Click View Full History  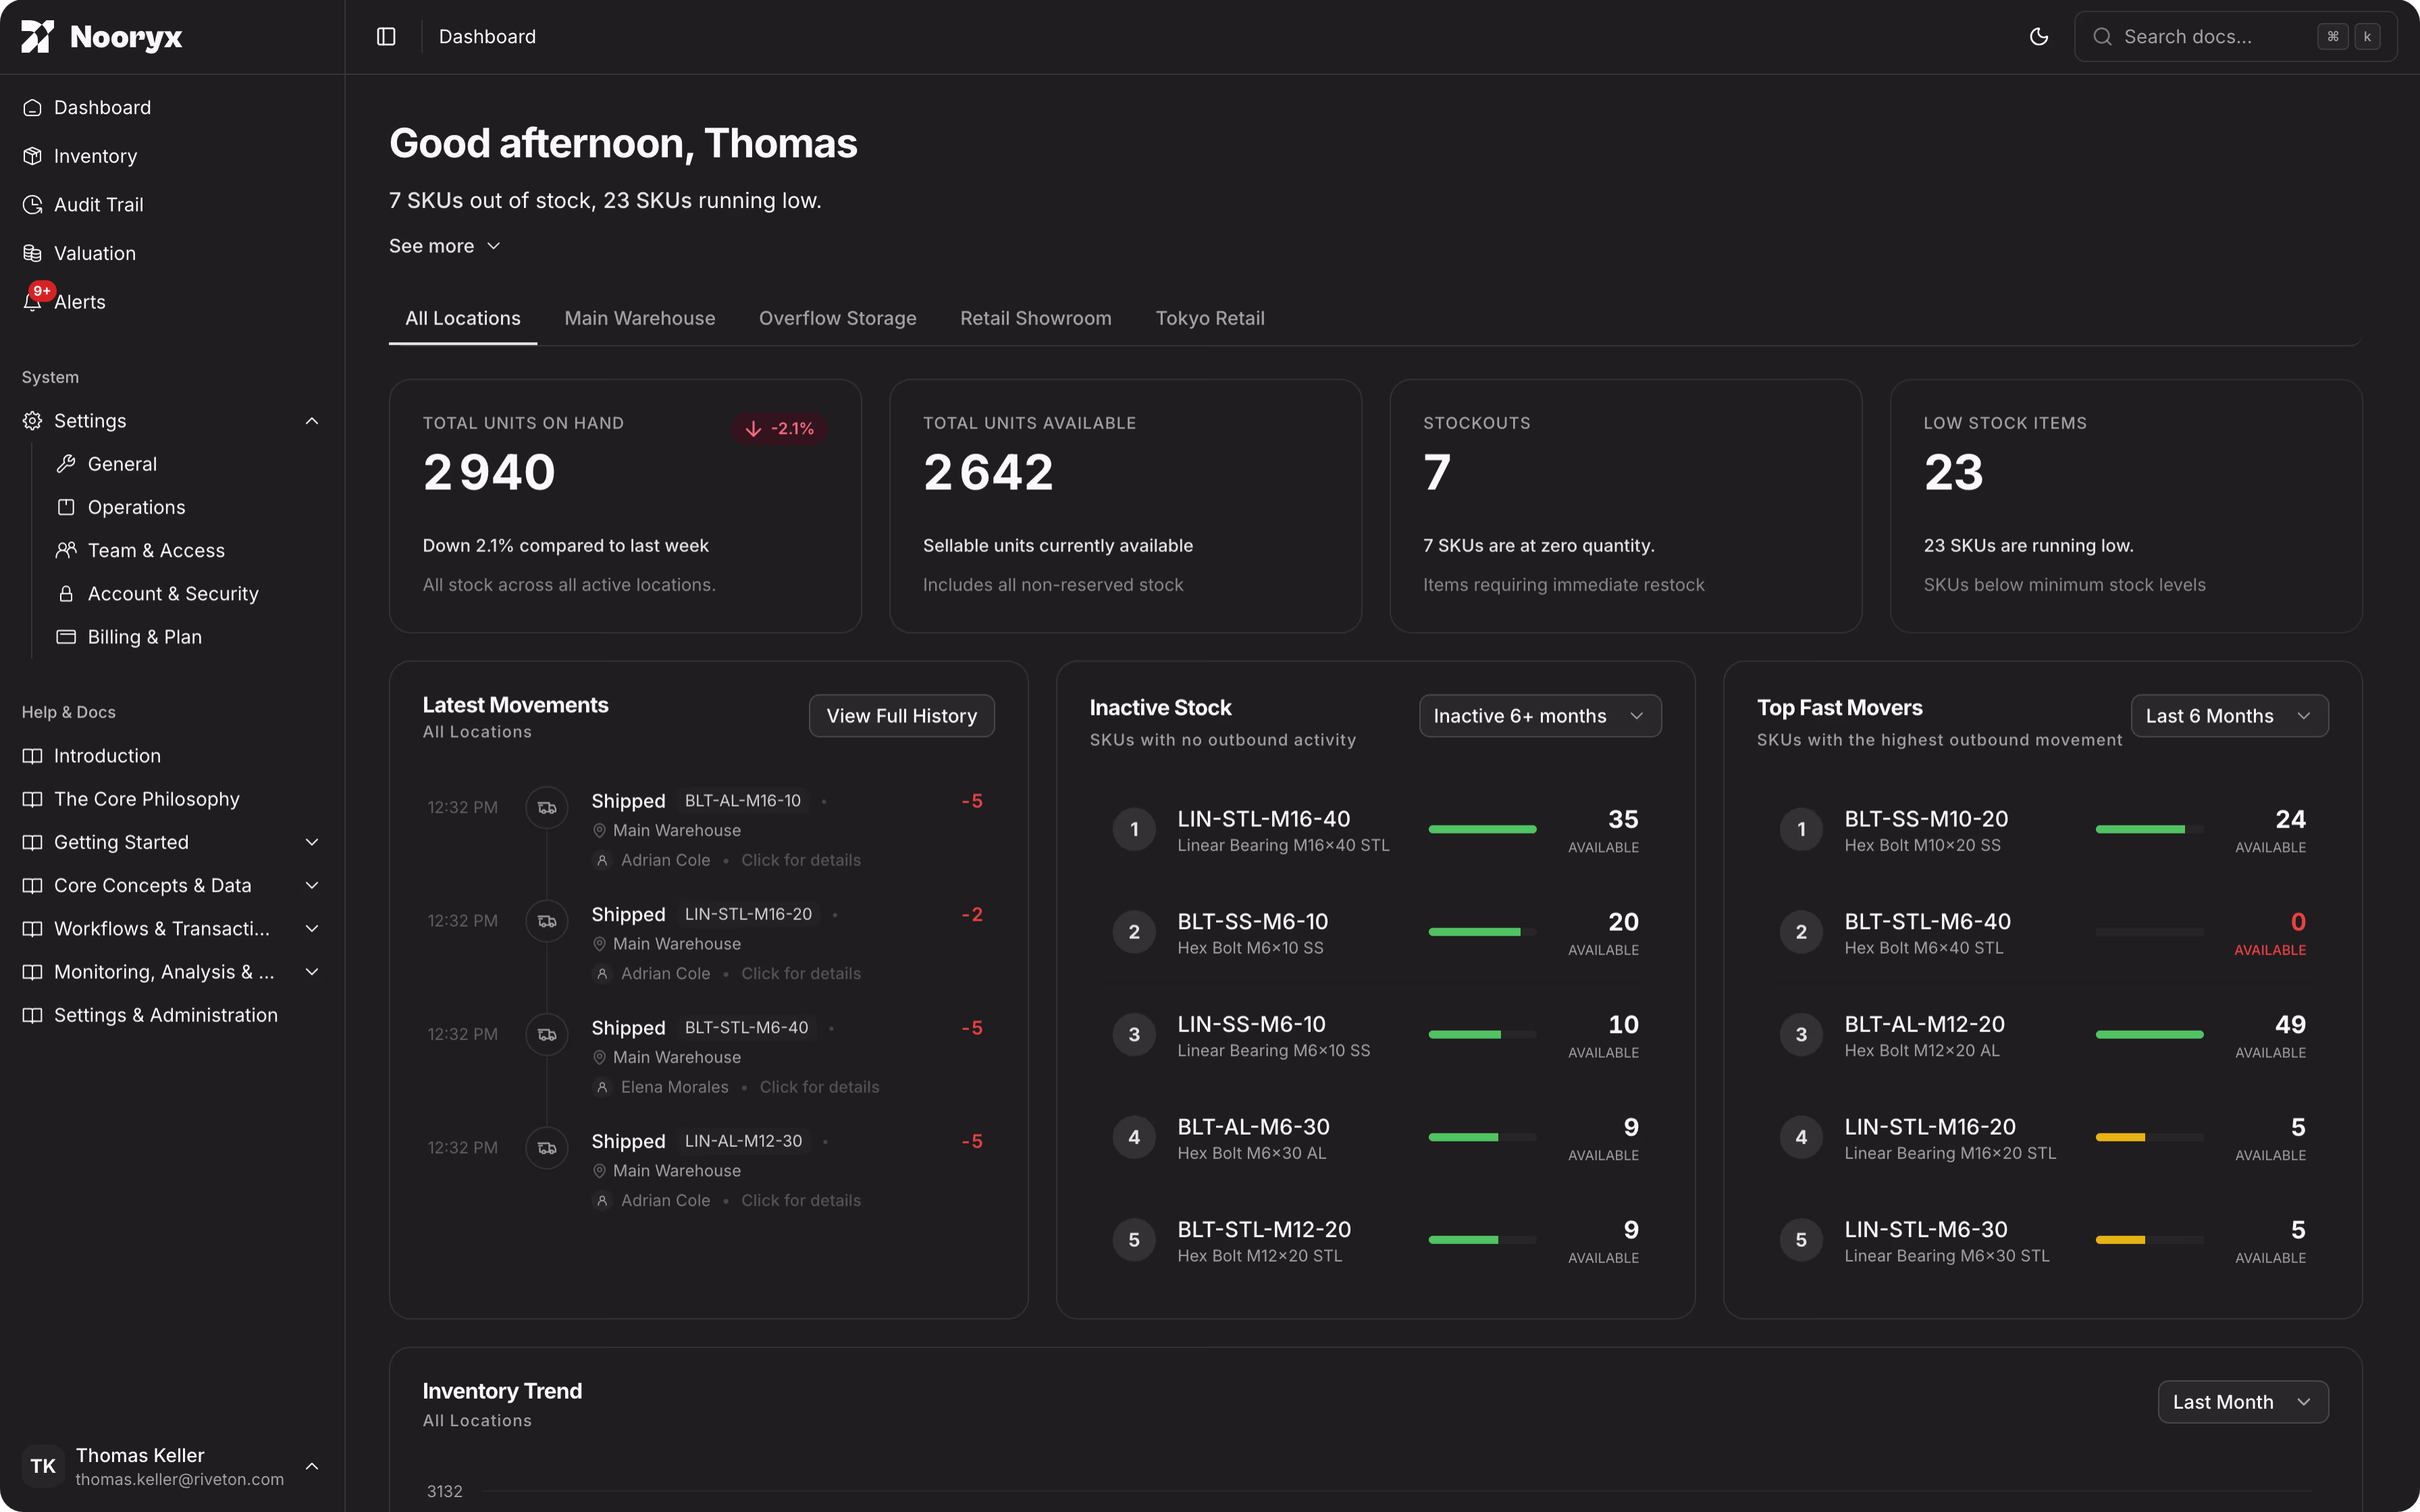pyautogui.click(x=901, y=715)
